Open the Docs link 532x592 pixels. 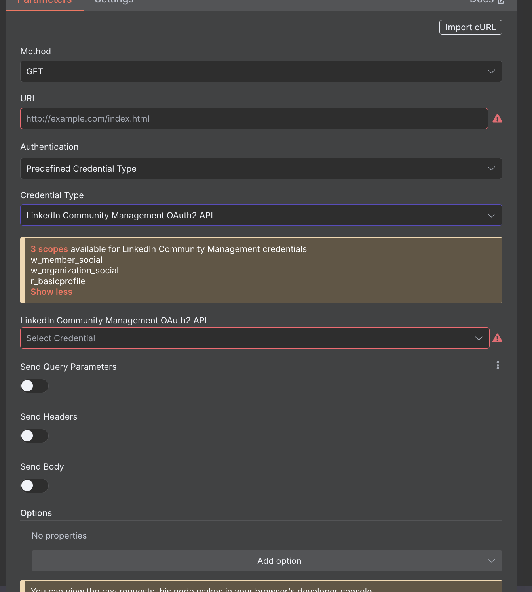pyautogui.click(x=487, y=2)
